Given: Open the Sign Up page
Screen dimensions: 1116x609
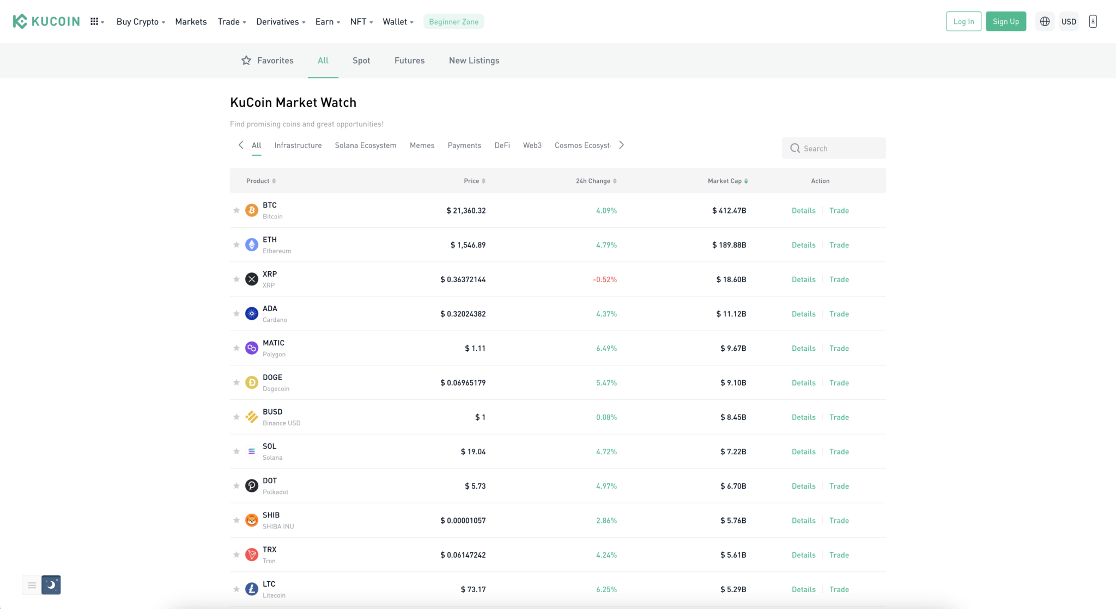Looking at the screenshot, I should point(1005,21).
